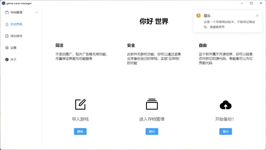Select the 添加游戏 menu label
The width and height of the screenshot is (266, 150).
click(16, 36)
